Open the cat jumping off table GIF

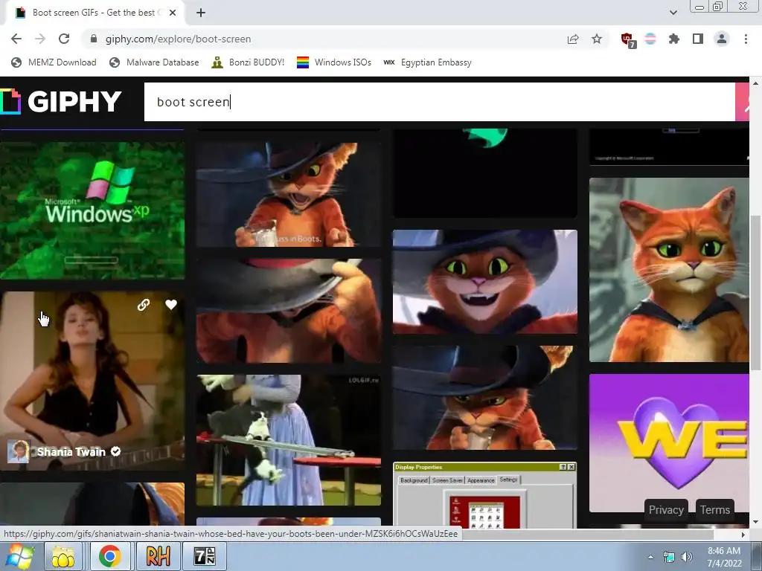[289, 440]
